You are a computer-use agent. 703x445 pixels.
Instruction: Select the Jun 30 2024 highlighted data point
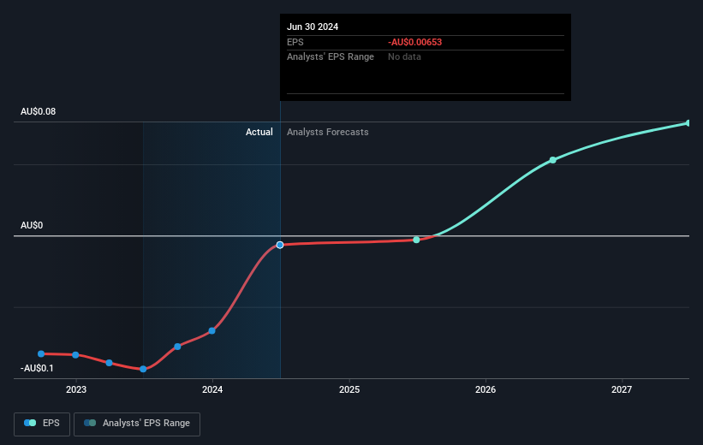280,245
